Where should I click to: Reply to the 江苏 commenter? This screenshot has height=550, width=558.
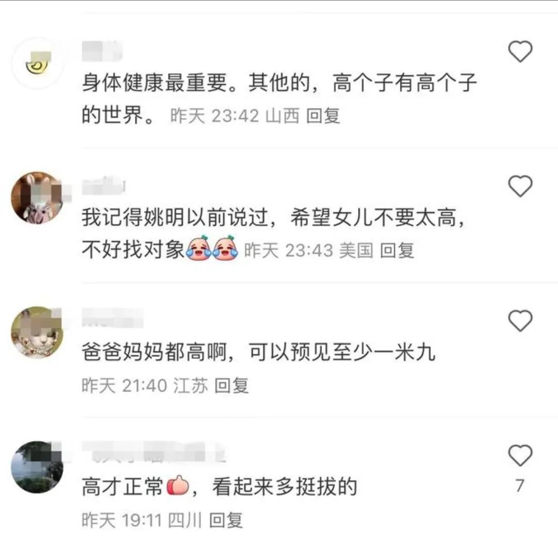231,386
